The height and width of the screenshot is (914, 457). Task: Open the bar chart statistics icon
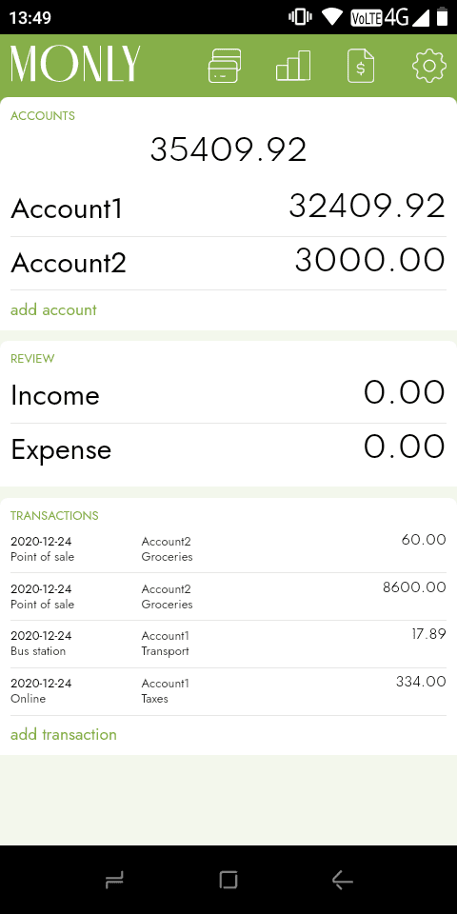pyautogui.click(x=293, y=66)
